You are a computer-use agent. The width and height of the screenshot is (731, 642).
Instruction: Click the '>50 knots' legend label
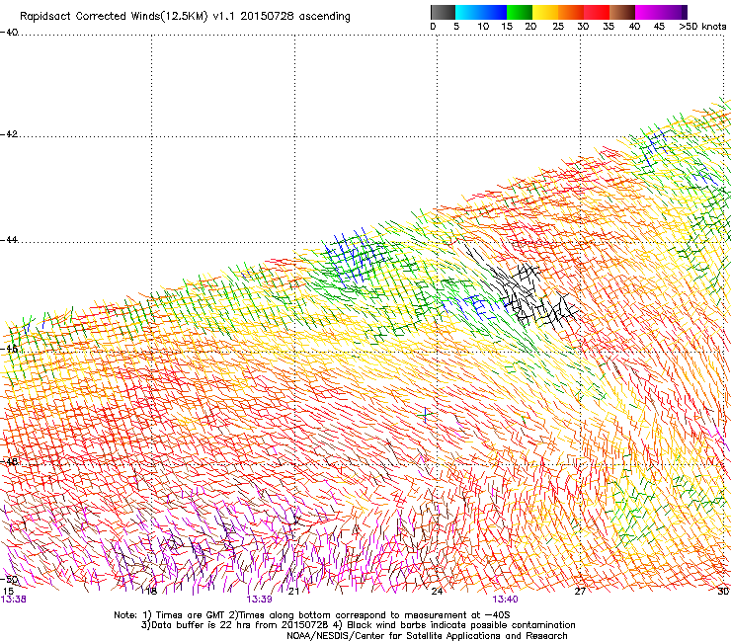click(x=702, y=27)
